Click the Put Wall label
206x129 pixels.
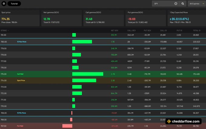point(20,126)
